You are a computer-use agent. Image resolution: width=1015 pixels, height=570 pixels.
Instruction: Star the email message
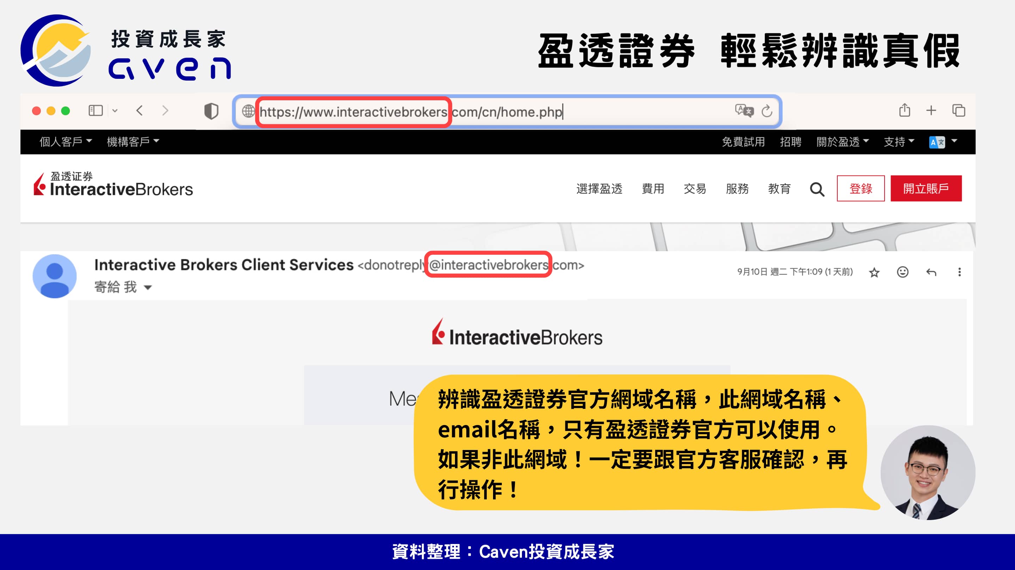(x=874, y=272)
